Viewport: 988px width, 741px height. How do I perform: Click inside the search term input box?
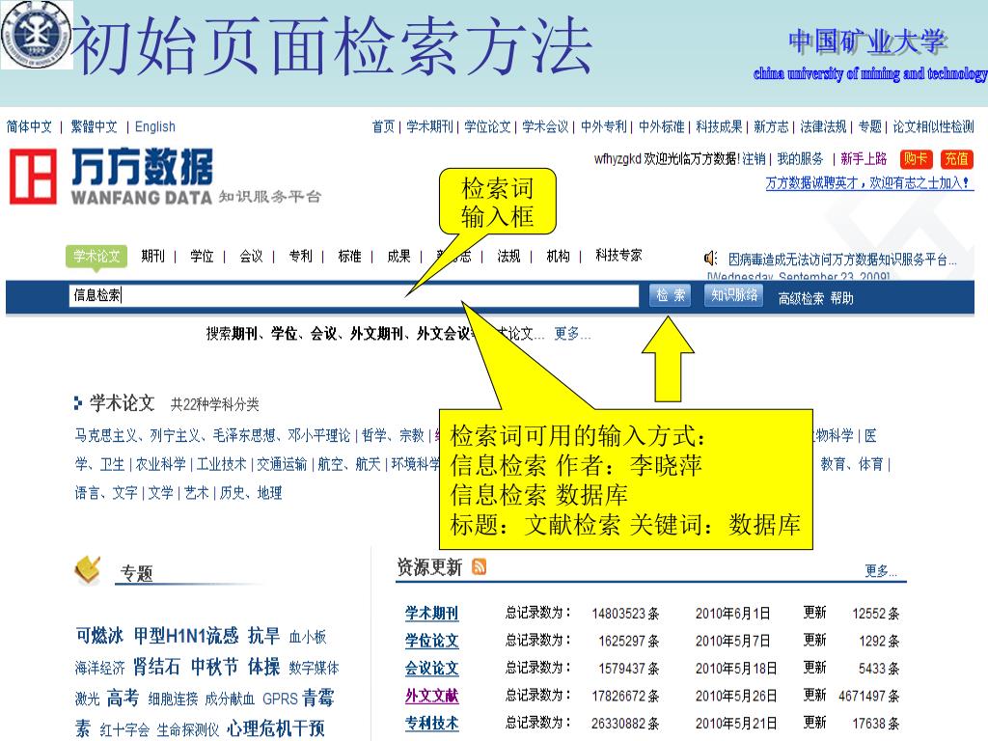click(x=353, y=295)
